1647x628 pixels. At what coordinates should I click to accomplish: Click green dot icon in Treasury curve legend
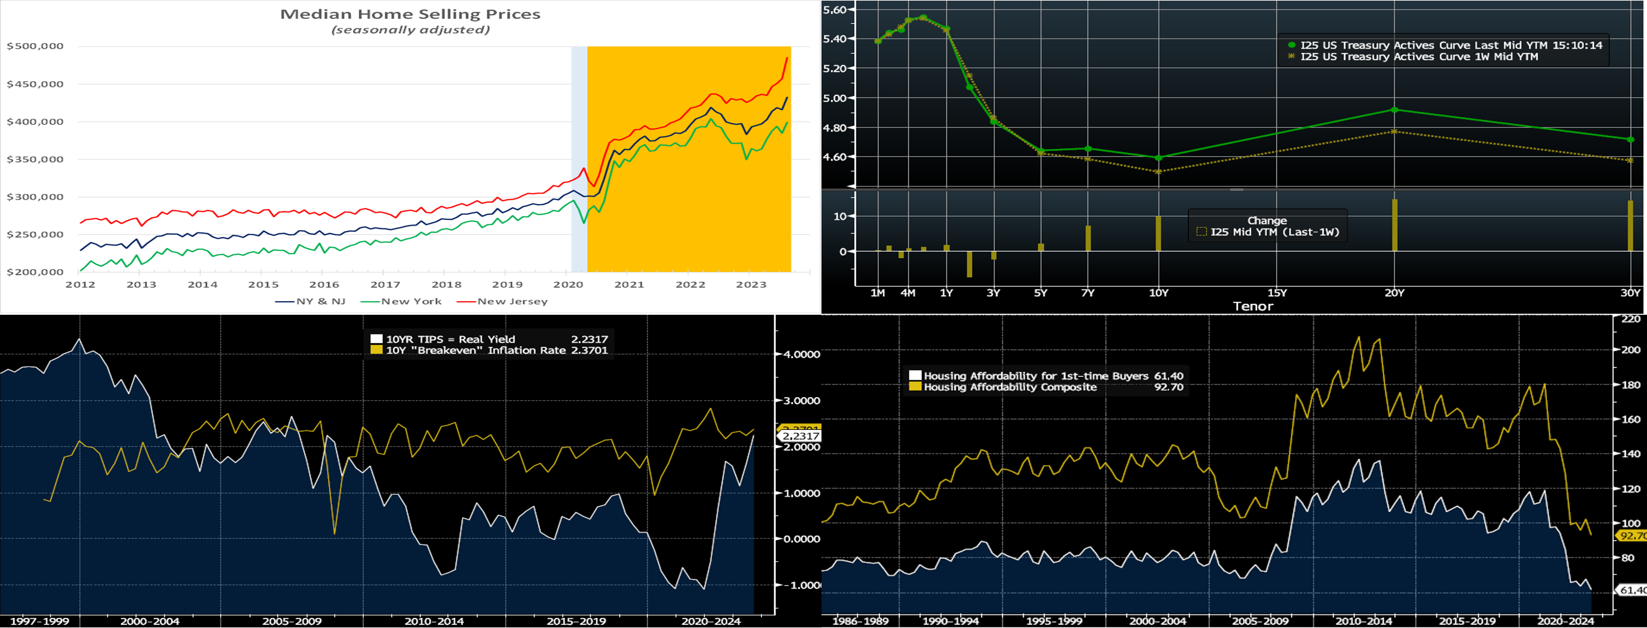pyautogui.click(x=1291, y=45)
